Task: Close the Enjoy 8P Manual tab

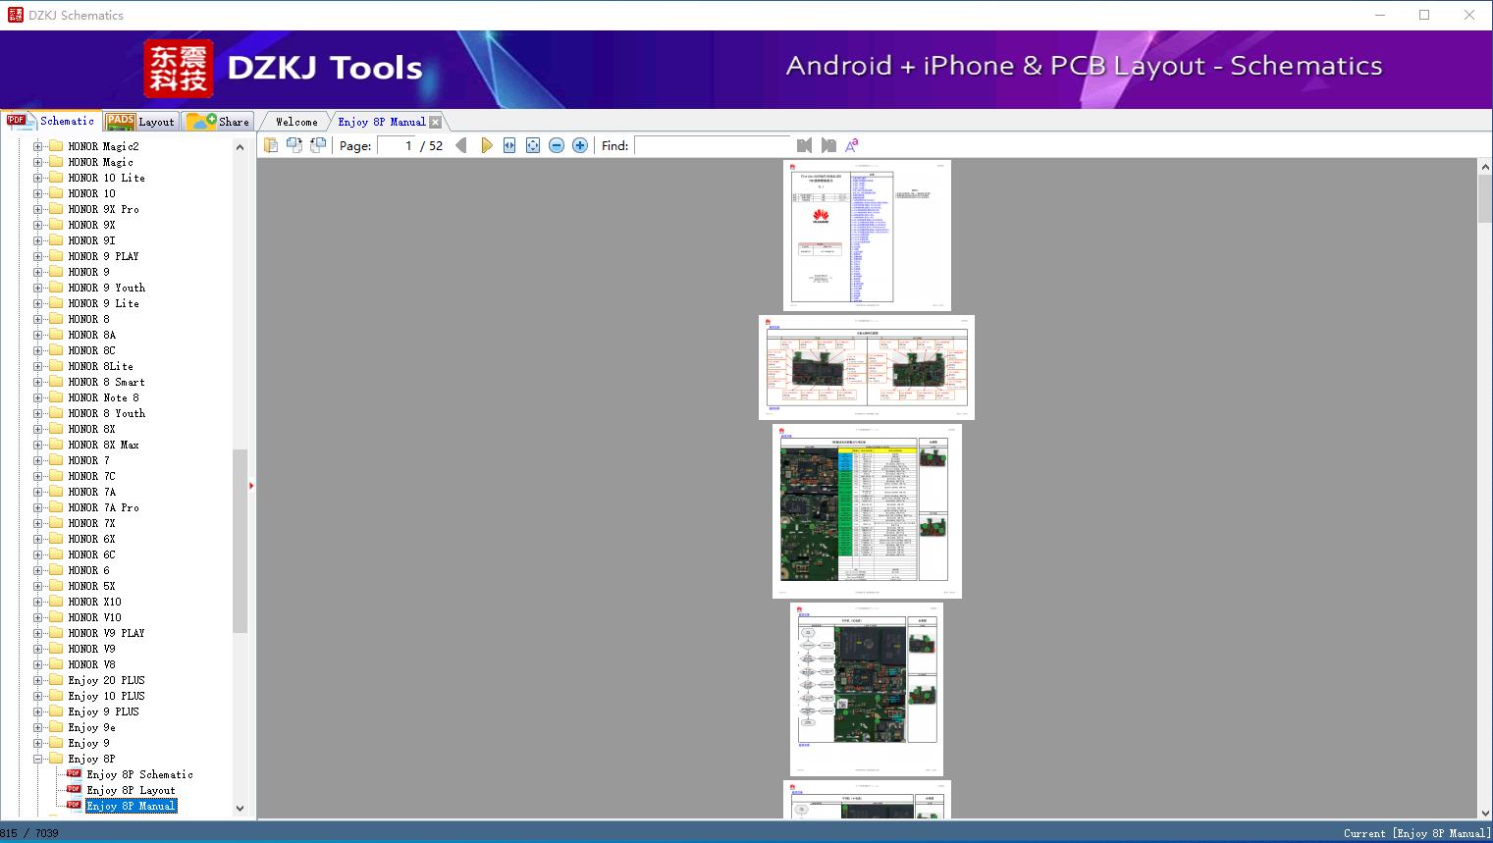Action: tap(435, 122)
